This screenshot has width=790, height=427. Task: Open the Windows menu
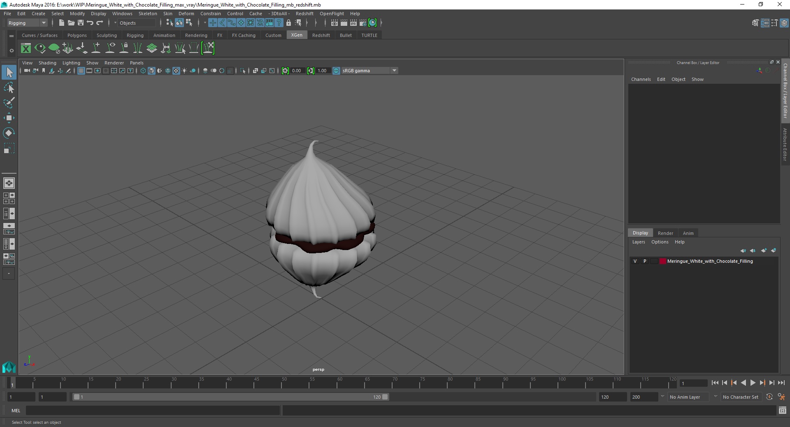pos(122,14)
